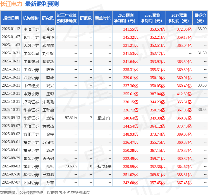The image size is (208, 195).
Task: Click analyst name 黄秀杰
Action: click(48, 126)
